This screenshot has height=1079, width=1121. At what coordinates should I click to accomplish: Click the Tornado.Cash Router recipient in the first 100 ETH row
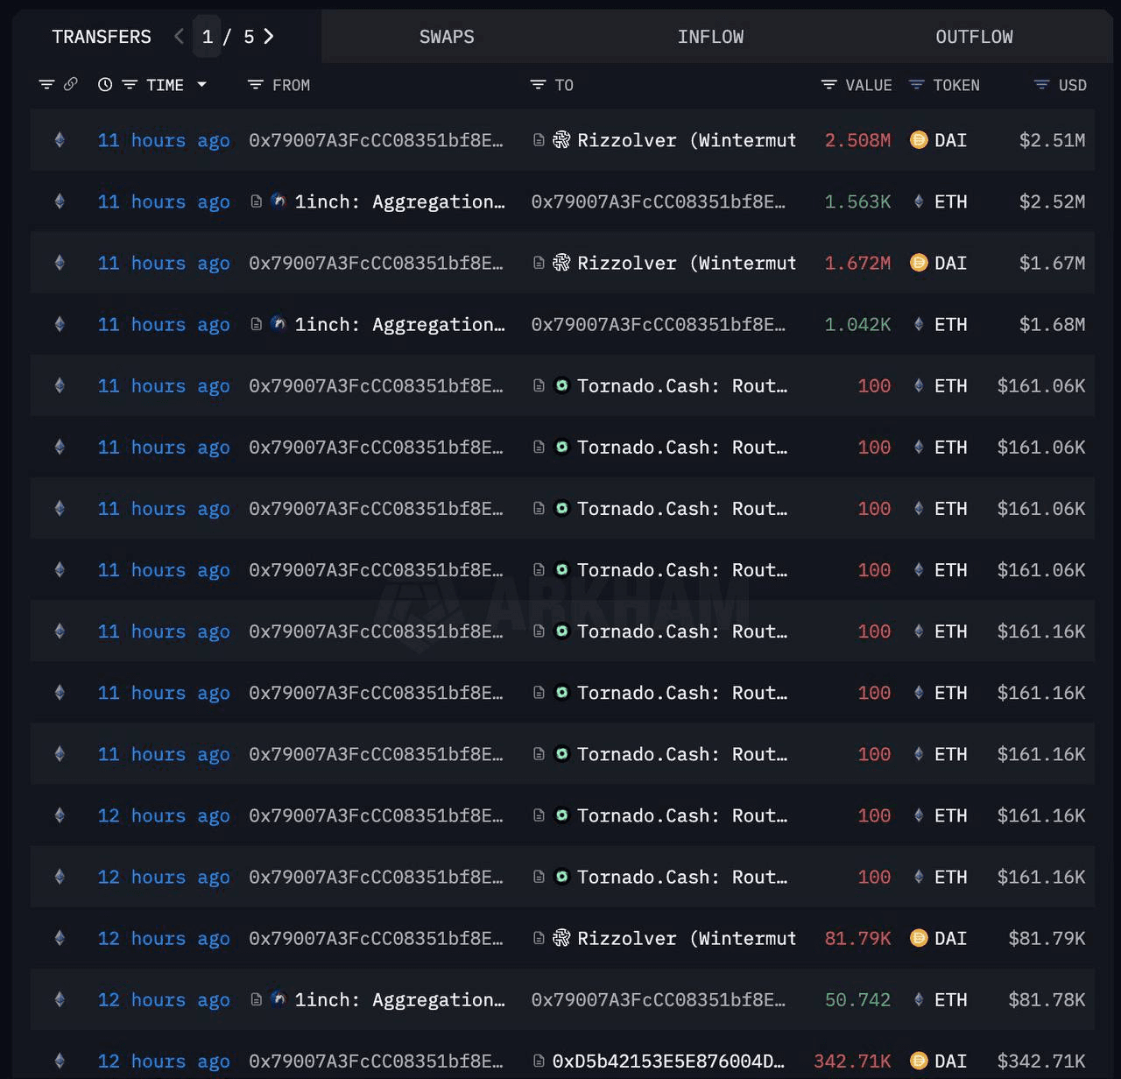pos(681,385)
